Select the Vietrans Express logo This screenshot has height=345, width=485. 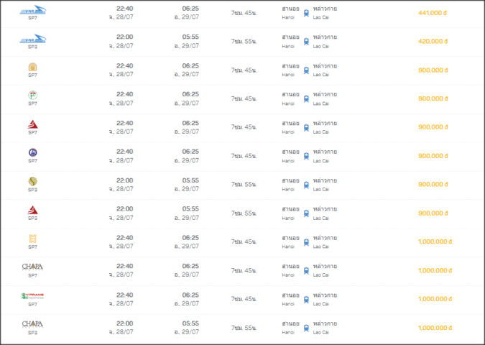[32, 295]
